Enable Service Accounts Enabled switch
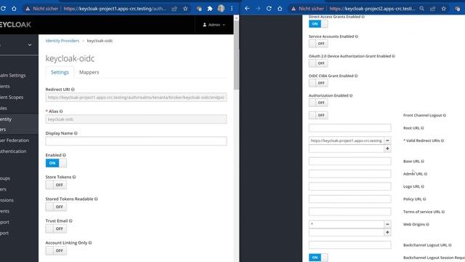 coord(318,44)
